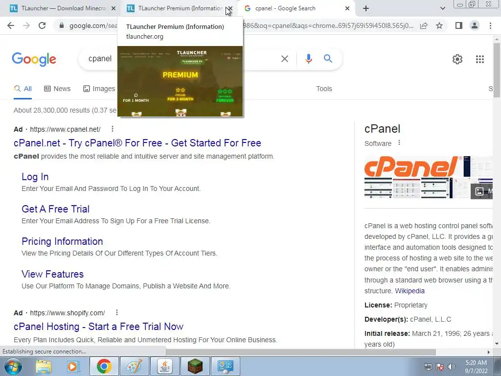Viewport: 501px width, 376px height.
Task: Open the Java app in taskbar
Action: pos(164,366)
